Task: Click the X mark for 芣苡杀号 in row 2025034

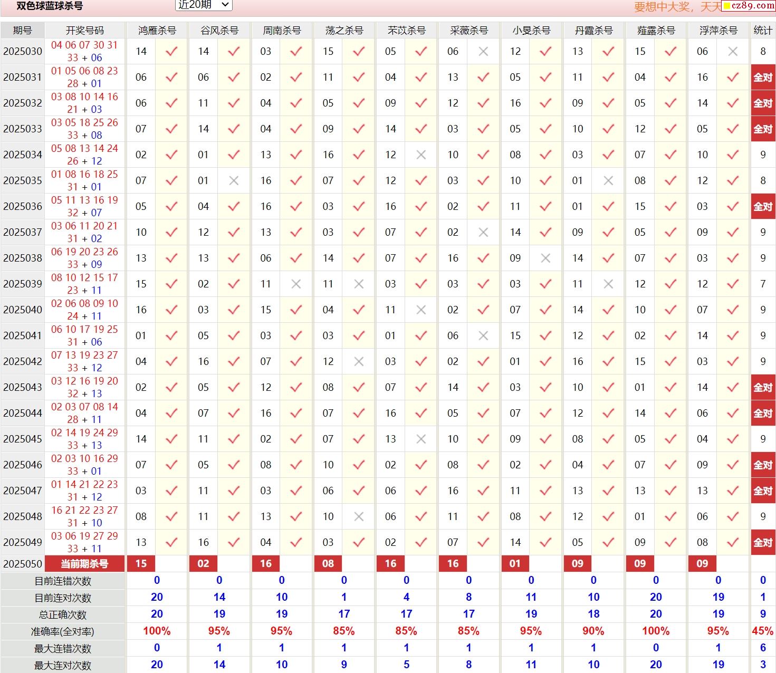Action: (x=421, y=155)
